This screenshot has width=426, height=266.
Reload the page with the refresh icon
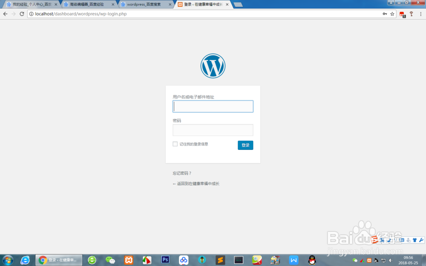point(22,14)
